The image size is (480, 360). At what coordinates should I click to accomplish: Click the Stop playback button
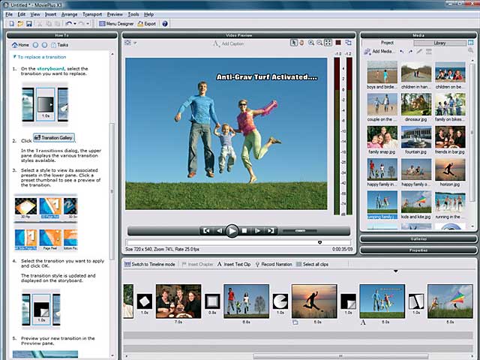pos(245,231)
